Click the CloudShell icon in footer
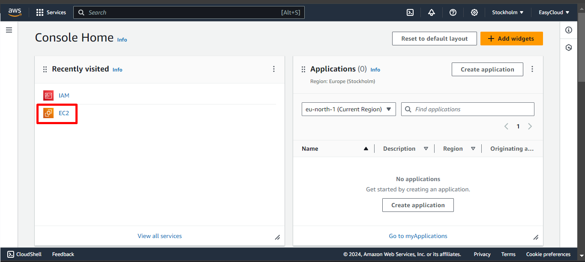This screenshot has width=585, height=262. 11,254
